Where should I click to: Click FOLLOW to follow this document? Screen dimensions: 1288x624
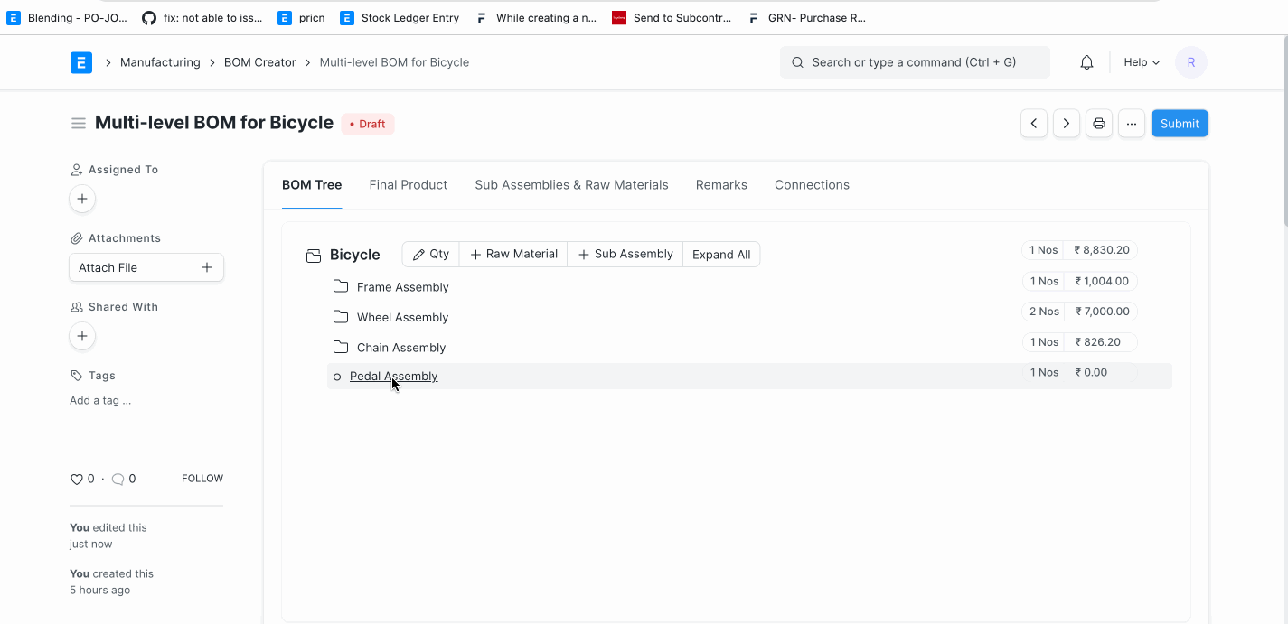pos(202,478)
